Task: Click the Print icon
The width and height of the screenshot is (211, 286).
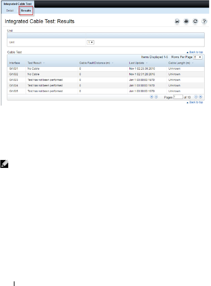Action: [186, 21]
